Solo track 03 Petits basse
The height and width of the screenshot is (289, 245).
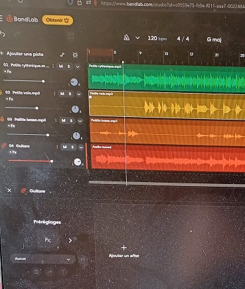(x=71, y=121)
